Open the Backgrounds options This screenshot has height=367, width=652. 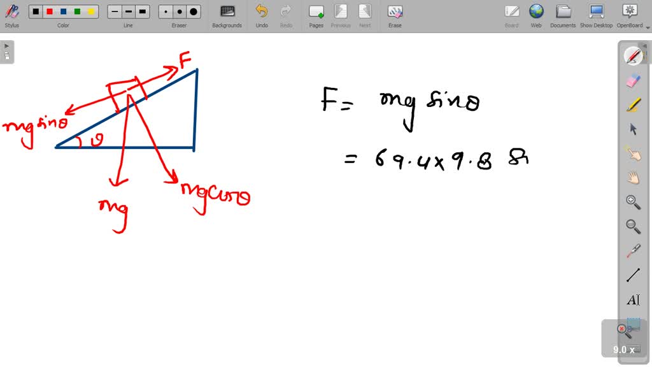(x=227, y=15)
